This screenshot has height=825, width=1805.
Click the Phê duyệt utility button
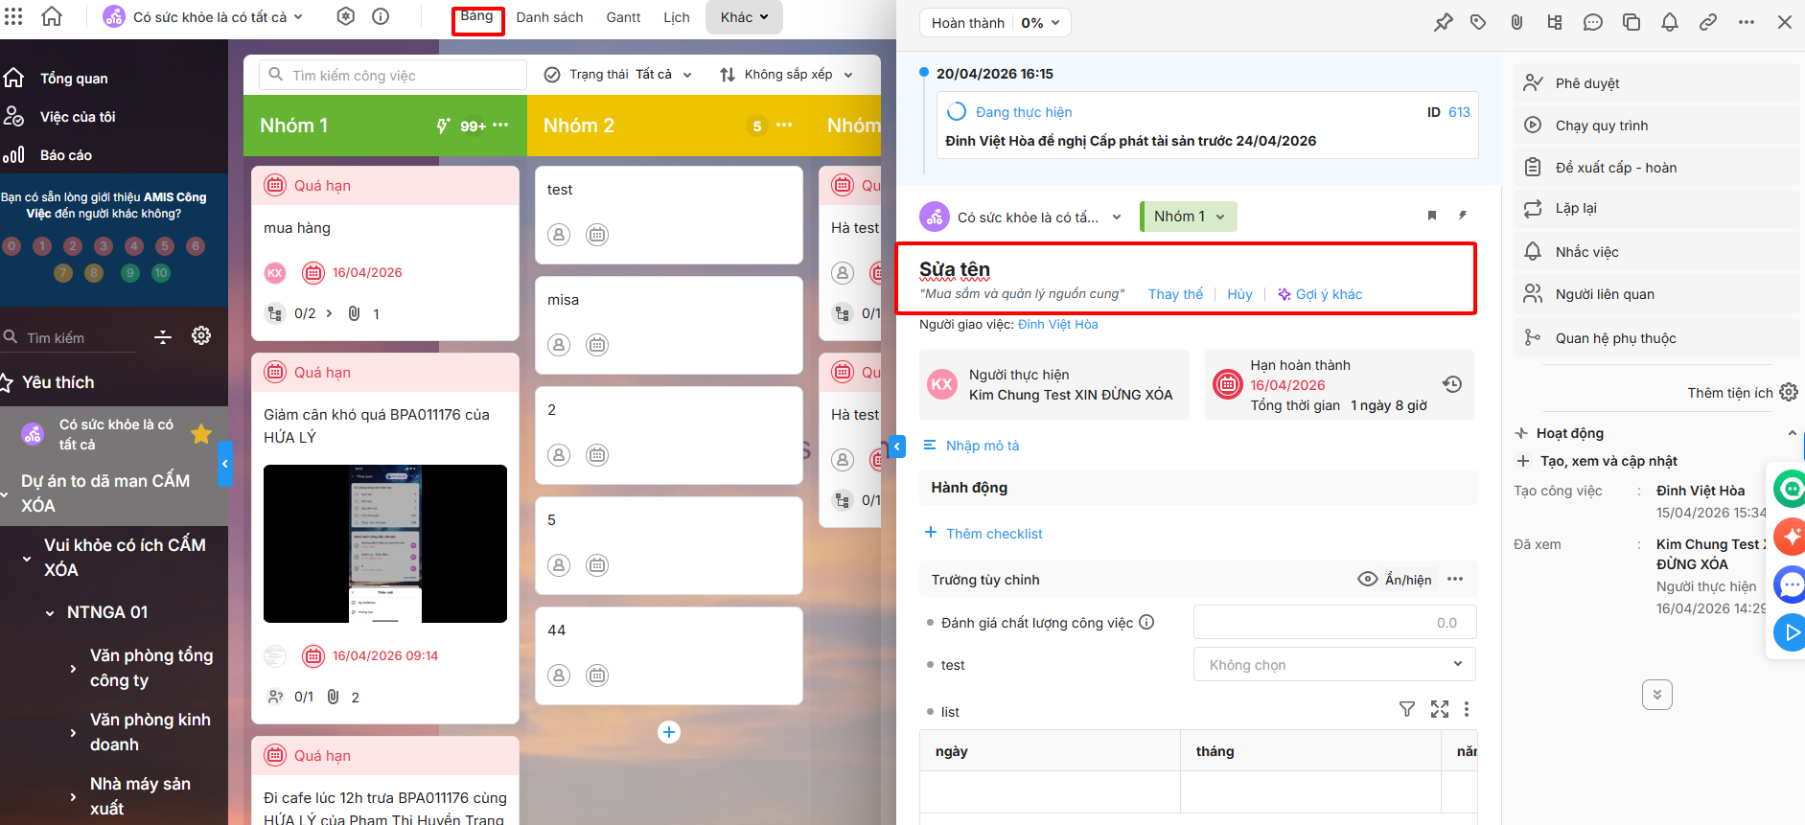(x=1655, y=83)
